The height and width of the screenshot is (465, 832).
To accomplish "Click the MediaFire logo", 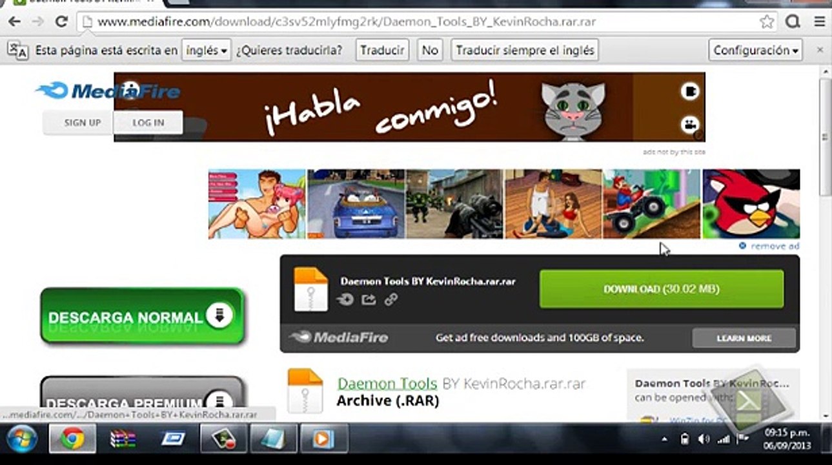I will tap(108, 91).
